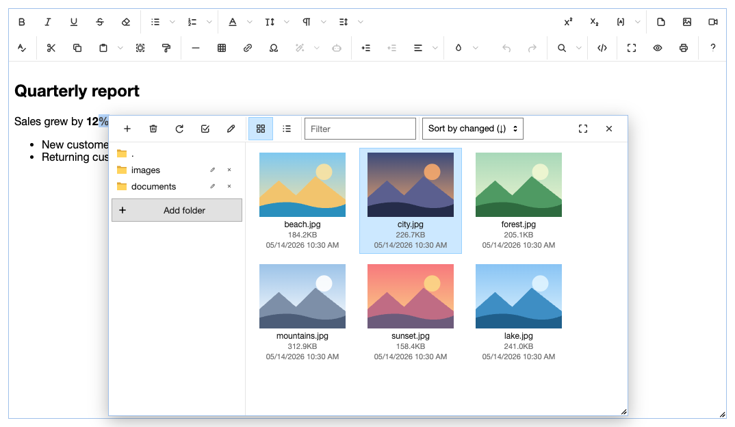Toggle strikethrough formatting
The width and height of the screenshot is (735, 427).
pos(100,22)
